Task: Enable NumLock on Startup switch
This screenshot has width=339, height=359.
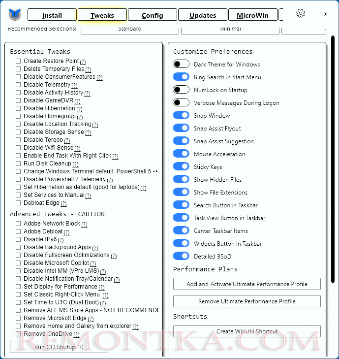Action: (181, 90)
